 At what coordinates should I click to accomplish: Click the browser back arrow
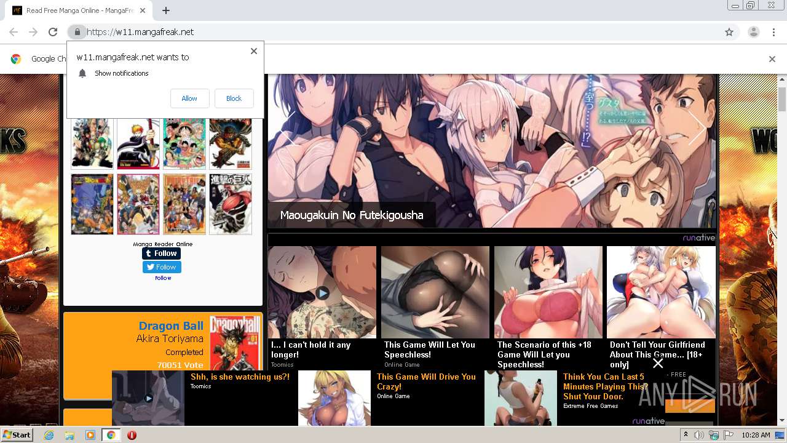(14, 32)
